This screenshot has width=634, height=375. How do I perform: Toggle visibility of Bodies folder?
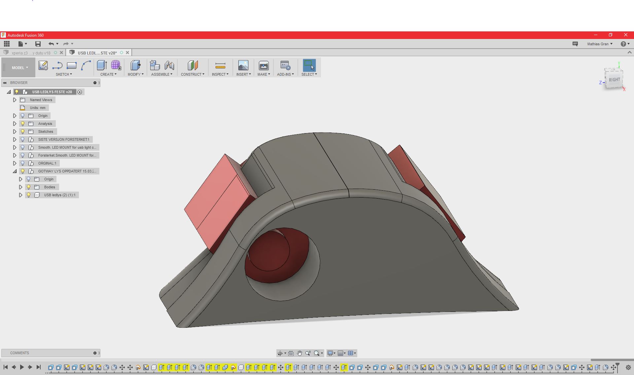click(29, 187)
